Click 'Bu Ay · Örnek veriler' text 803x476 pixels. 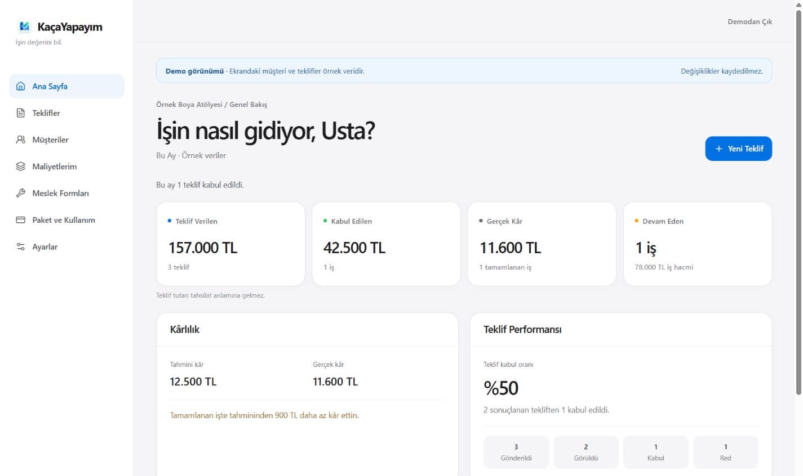[x=191, y=155]
